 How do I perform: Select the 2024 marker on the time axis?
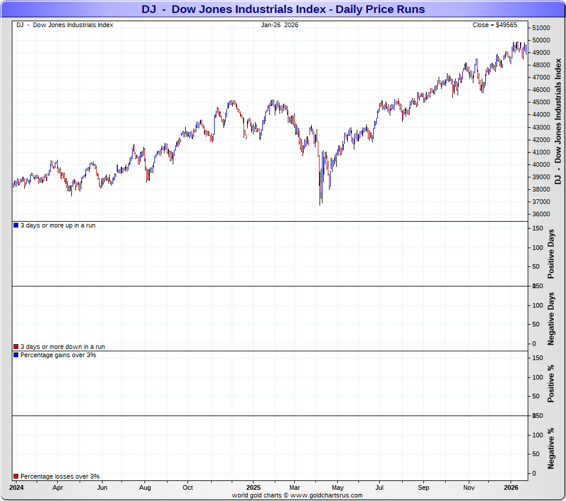pyautogui.click(x=17, y=488)
